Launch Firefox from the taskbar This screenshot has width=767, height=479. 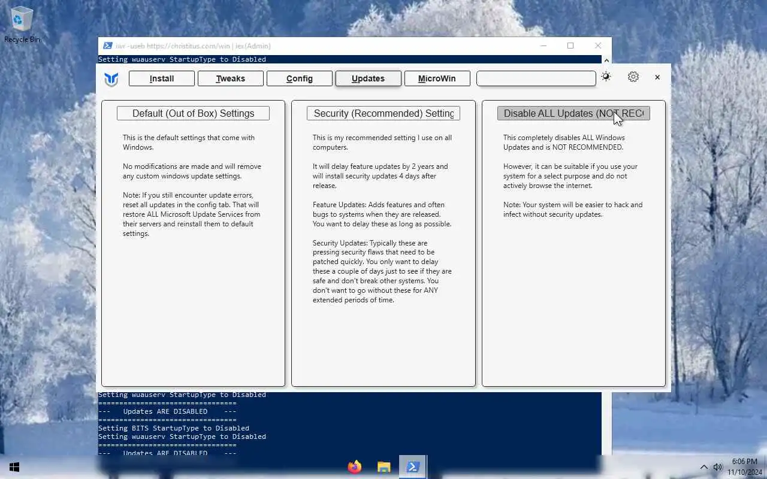[355, 467]
